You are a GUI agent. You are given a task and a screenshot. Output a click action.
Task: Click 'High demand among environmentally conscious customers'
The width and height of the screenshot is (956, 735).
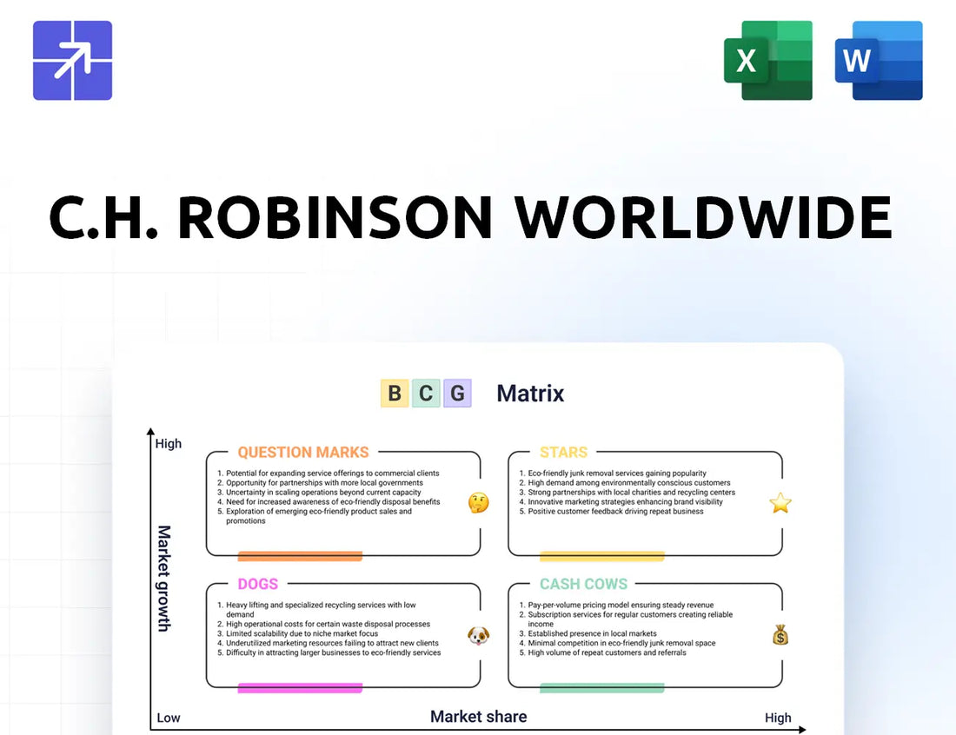(629, 483)
